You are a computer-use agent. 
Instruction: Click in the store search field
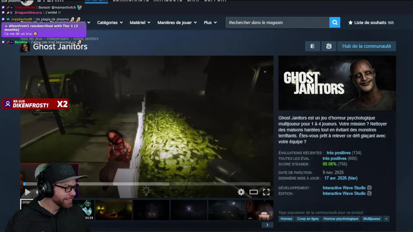[277, 23]
